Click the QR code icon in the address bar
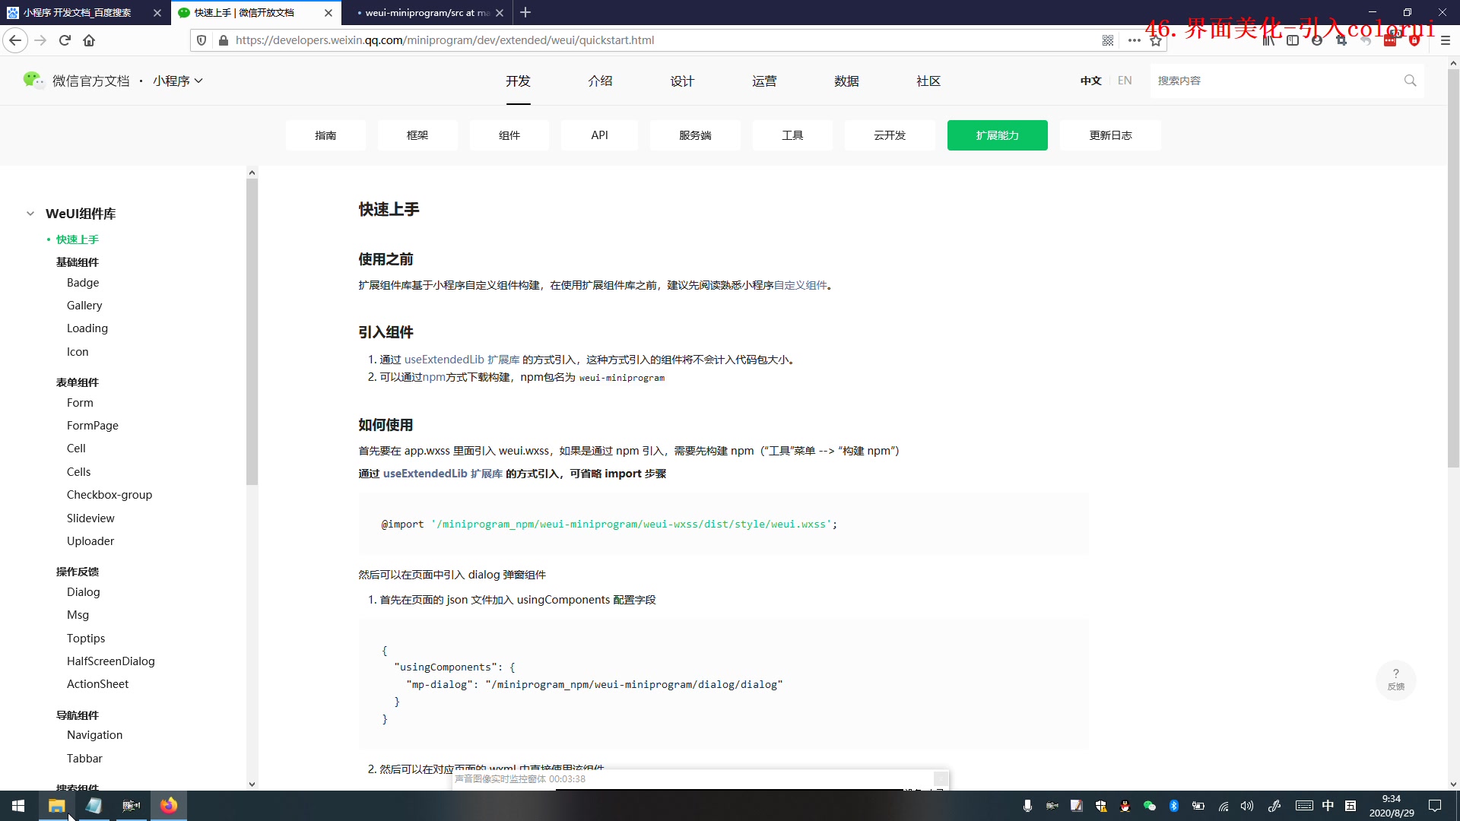 [1108, 40]
